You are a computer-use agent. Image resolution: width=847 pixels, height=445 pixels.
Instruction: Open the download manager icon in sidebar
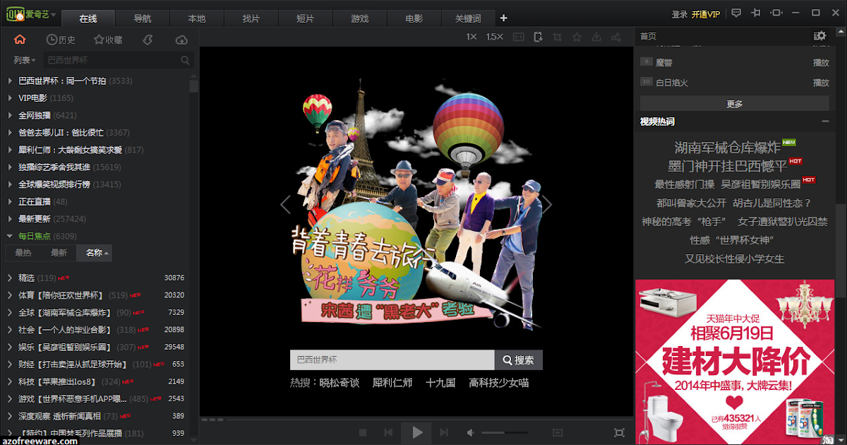click(147, 40)
